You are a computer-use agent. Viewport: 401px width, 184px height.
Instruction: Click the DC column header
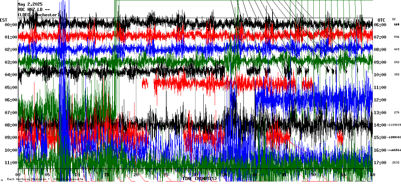(394, 19)
